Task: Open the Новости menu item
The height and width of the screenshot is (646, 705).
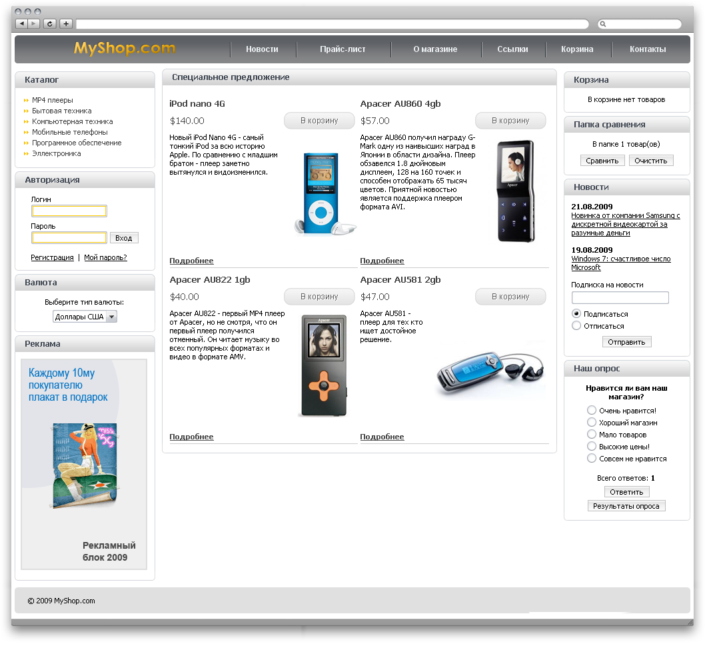Action: click(x=262, y=49)
